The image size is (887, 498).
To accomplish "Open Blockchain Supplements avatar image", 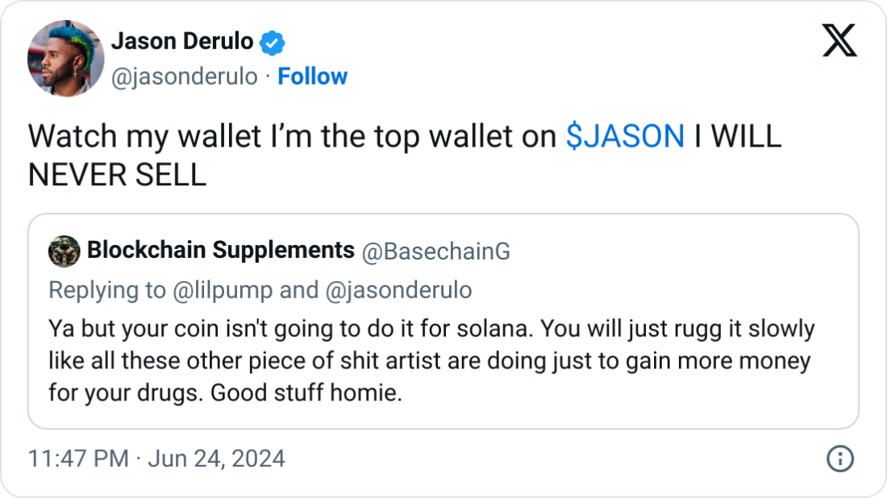I will click(x=64, y=251).
